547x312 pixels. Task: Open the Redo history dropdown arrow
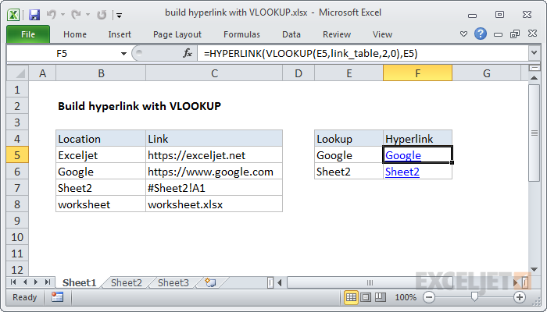tap(88, 15)
